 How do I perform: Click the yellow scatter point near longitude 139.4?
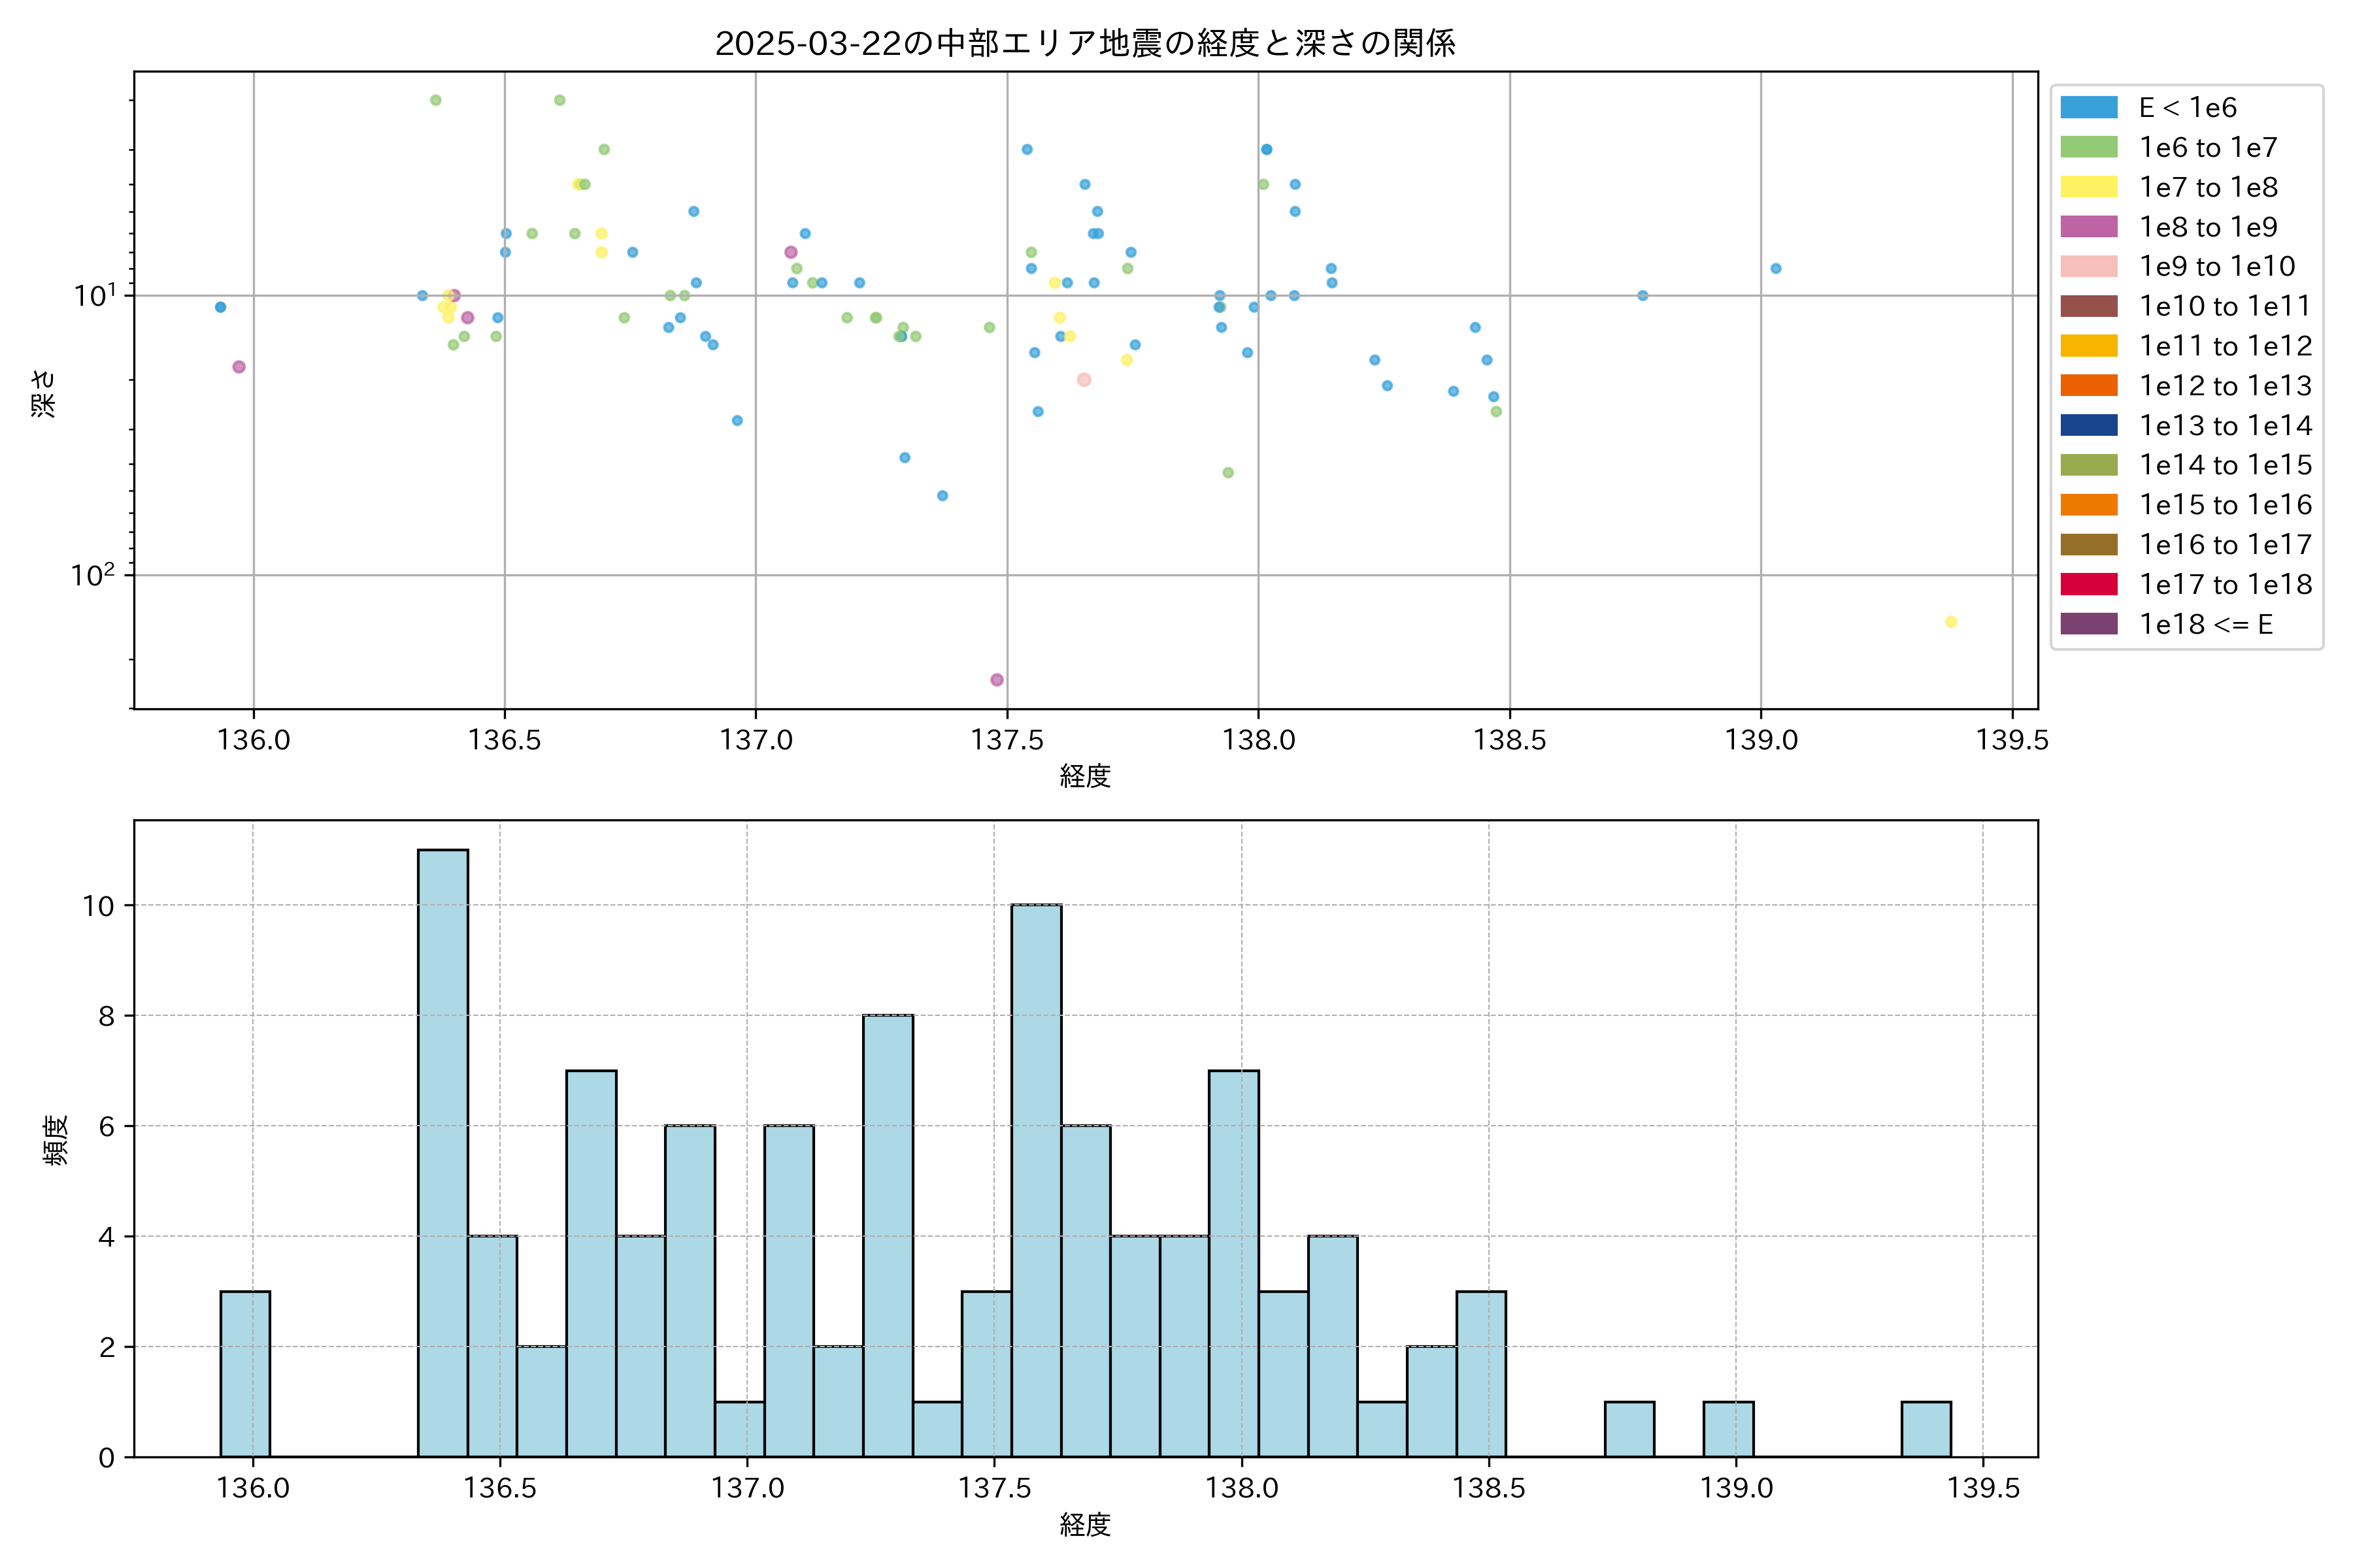pos(1950,622)
